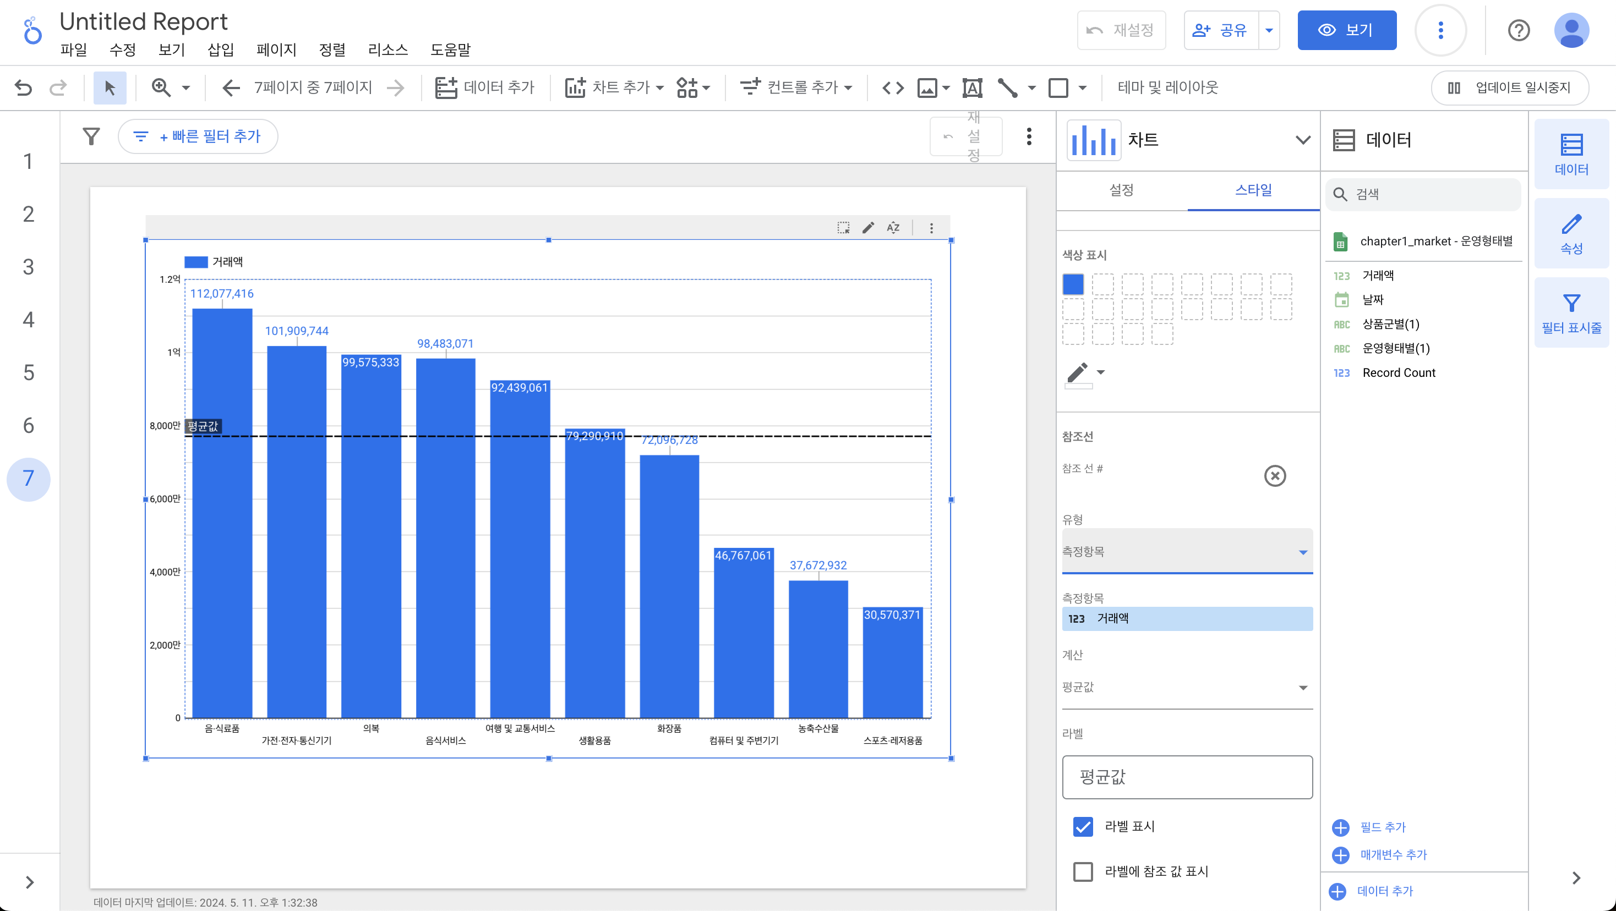Select the first blue color swatch
The image size is (1616, 911).
coord(1073,284)
